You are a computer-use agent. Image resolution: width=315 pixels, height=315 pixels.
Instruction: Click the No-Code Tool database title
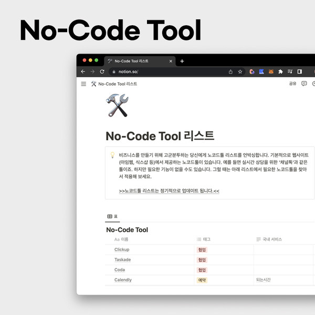pos(127,230)
